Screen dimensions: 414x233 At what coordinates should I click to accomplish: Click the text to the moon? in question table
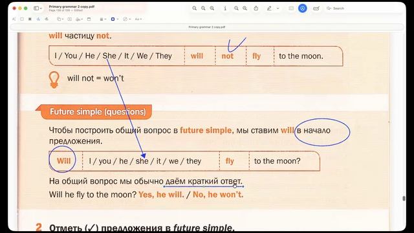[278, 161]
